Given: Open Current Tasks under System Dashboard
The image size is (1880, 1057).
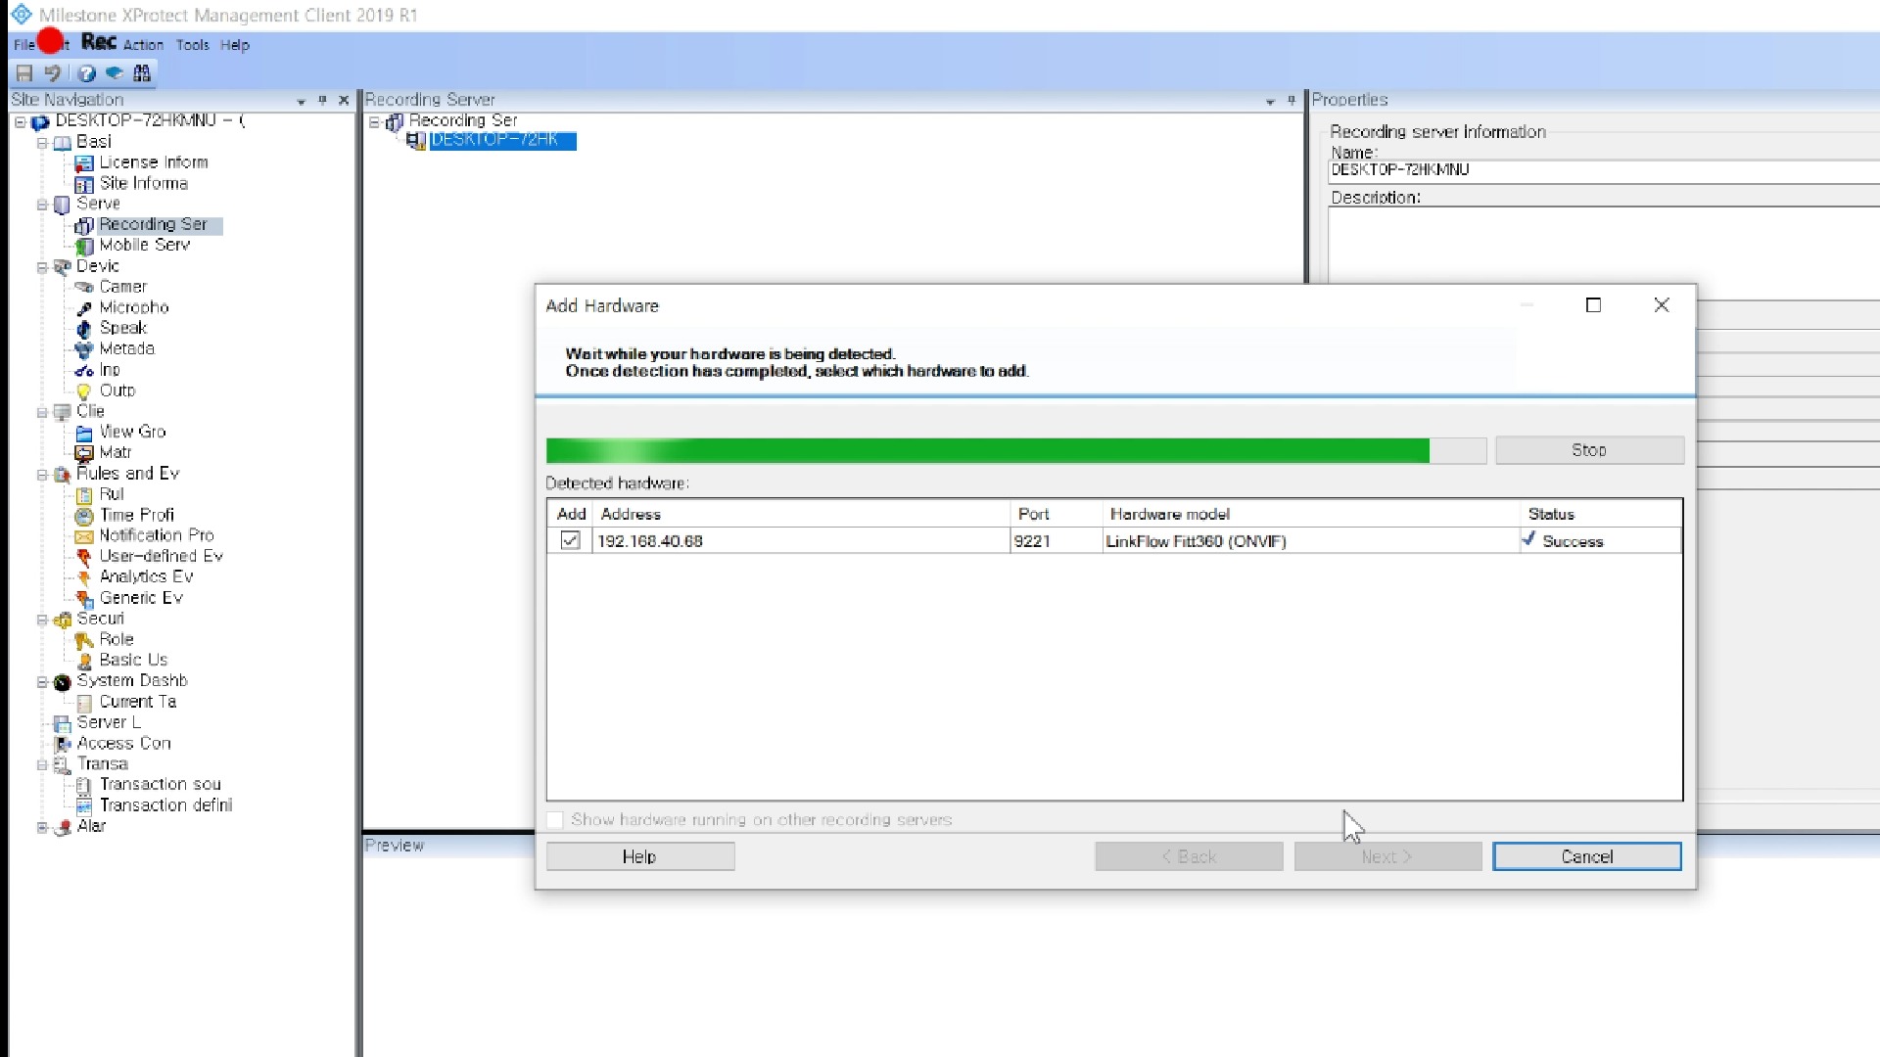Looking at the screenshot, I should point(137,703).
